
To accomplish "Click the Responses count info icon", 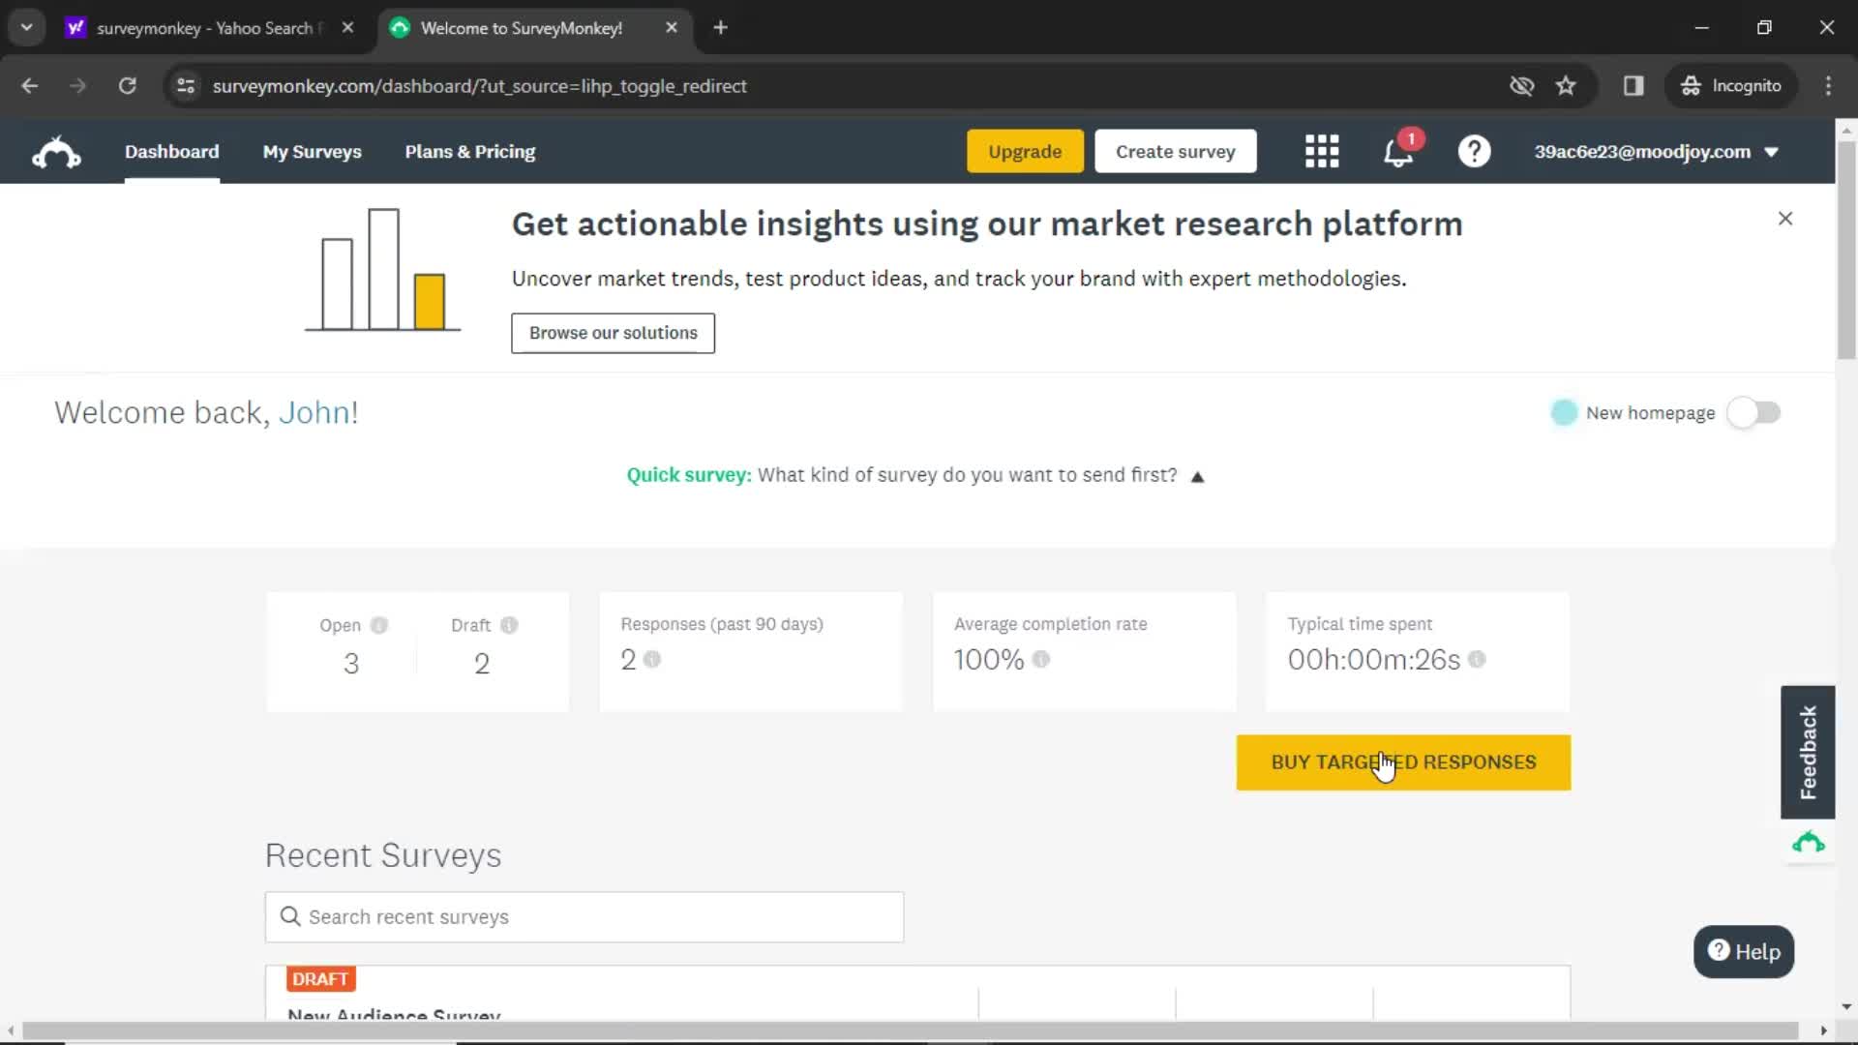I will tap(654, 660).
